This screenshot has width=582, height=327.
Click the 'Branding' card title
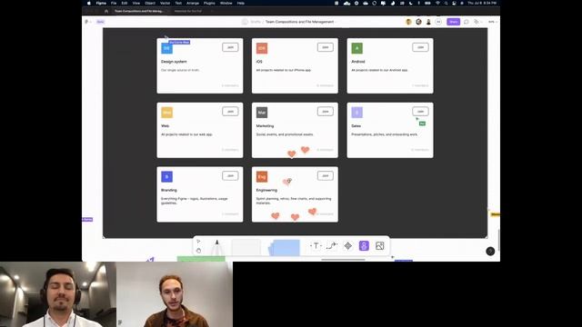169,190
